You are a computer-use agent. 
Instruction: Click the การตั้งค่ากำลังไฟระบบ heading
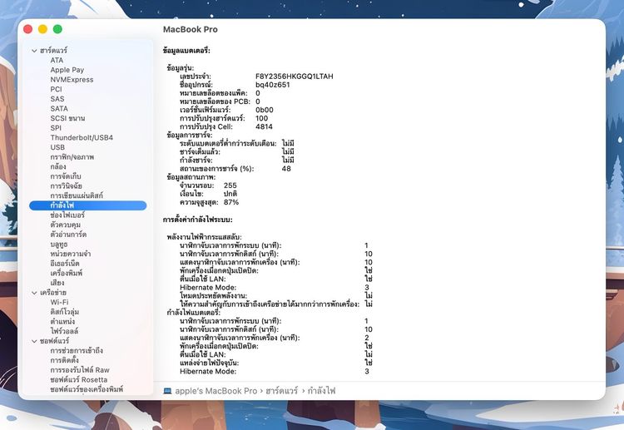(197, 220)
